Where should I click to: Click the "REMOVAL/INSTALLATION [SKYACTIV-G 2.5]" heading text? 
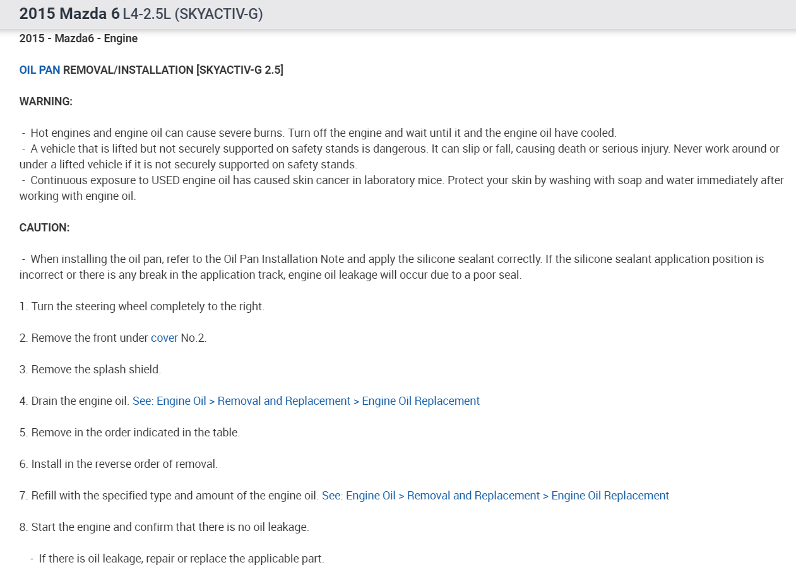pyautogui.click(x=173, y=70)
